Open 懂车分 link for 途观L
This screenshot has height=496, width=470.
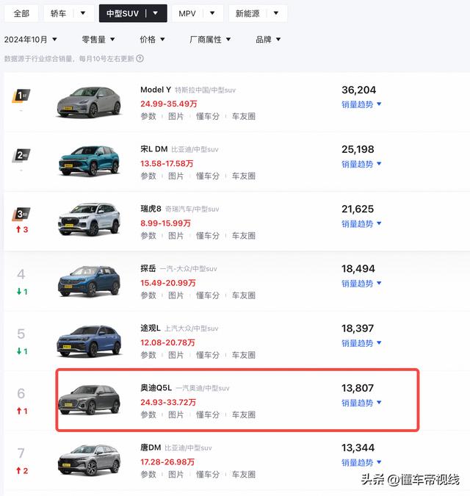208,355
